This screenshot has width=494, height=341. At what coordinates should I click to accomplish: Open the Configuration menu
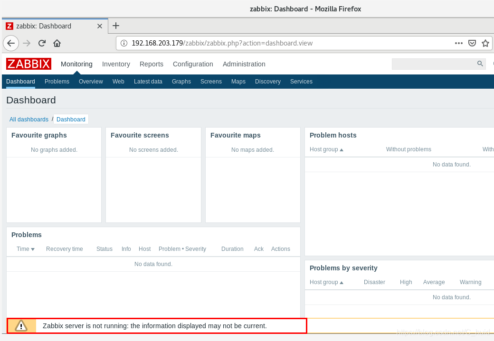pyautogui.click(x=193, y=64)
